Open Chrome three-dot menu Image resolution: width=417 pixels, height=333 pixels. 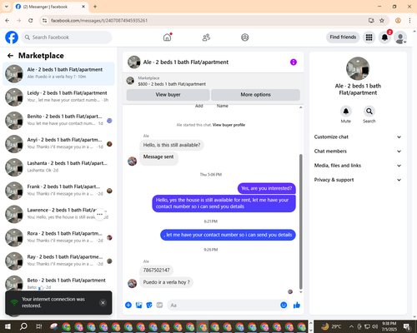[x=409, y=21]
